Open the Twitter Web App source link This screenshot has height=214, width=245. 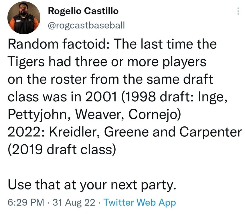click(x=139, y=202)
